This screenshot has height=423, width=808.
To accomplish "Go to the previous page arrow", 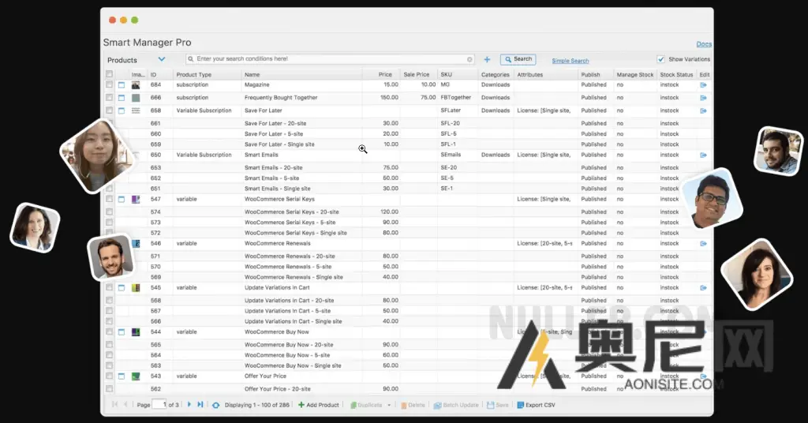I will (x=125, y=405).
